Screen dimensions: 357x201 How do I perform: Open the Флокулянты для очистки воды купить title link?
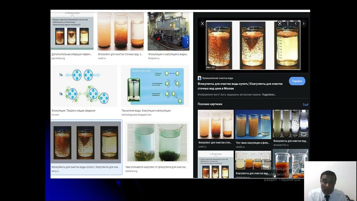pos(240,86)
